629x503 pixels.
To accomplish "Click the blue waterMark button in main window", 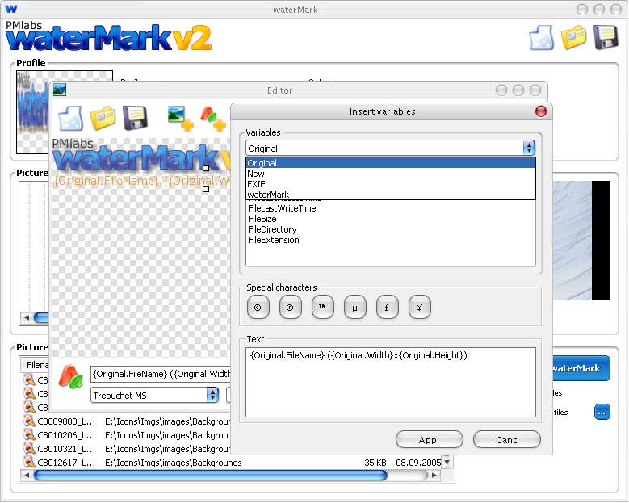I will (x=581, y=368).
